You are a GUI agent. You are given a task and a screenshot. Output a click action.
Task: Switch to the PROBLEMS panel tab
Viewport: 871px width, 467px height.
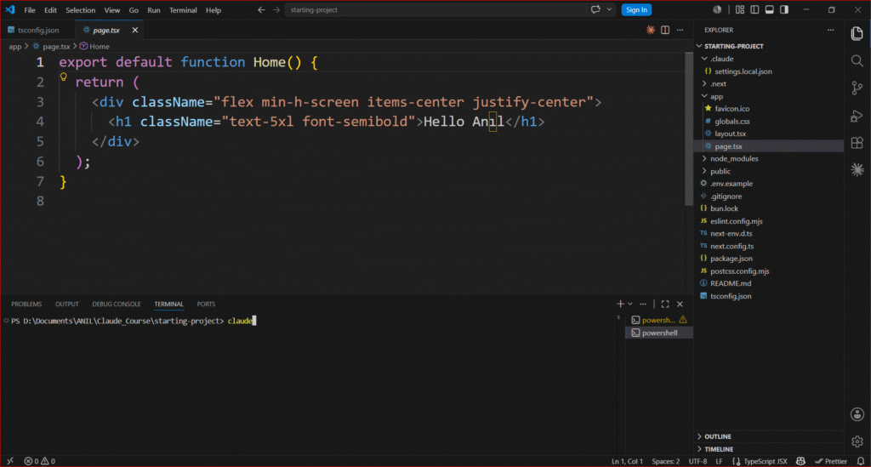point(26,304)
